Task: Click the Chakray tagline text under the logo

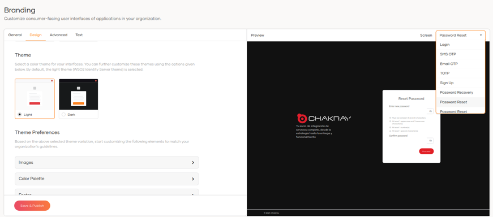Action: (x=314, y=131)
